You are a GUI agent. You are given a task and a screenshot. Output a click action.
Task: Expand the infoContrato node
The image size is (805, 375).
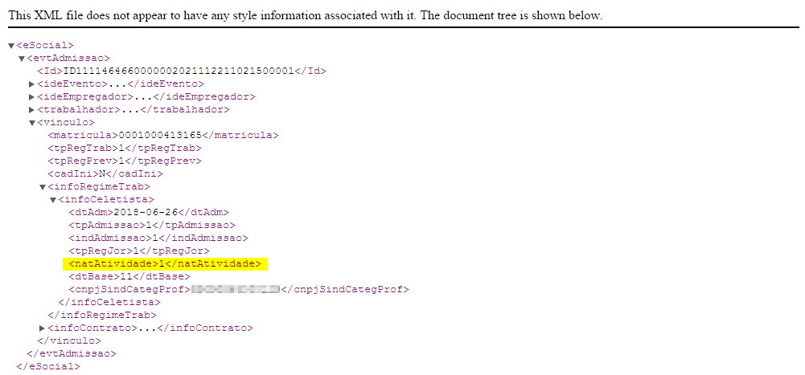(x=42, y=328)
